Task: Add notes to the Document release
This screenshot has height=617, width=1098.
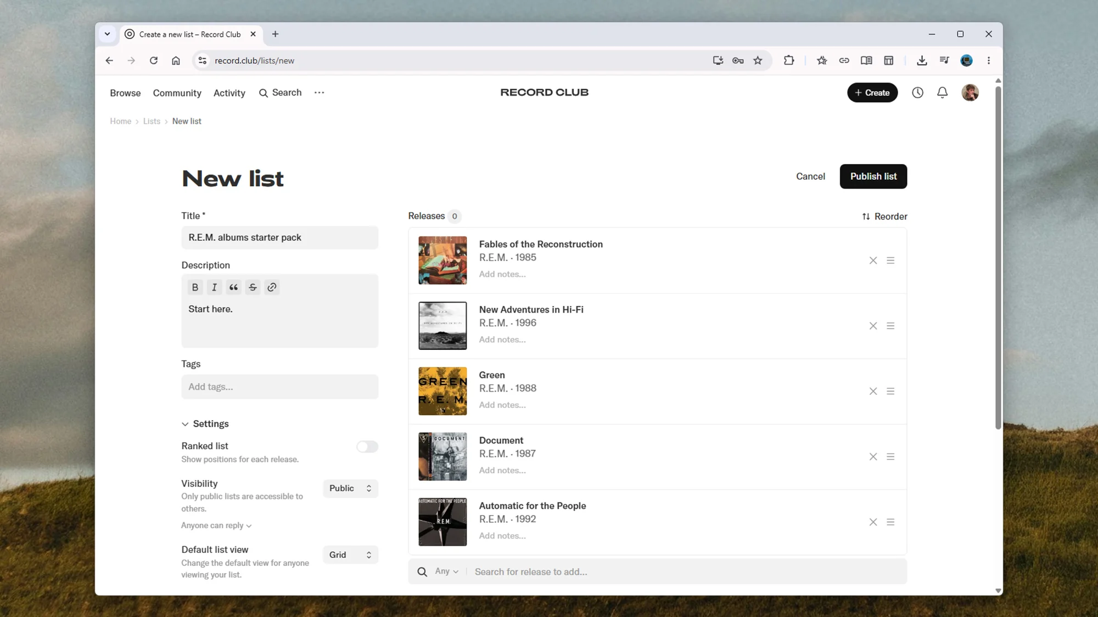Action: 502,470
